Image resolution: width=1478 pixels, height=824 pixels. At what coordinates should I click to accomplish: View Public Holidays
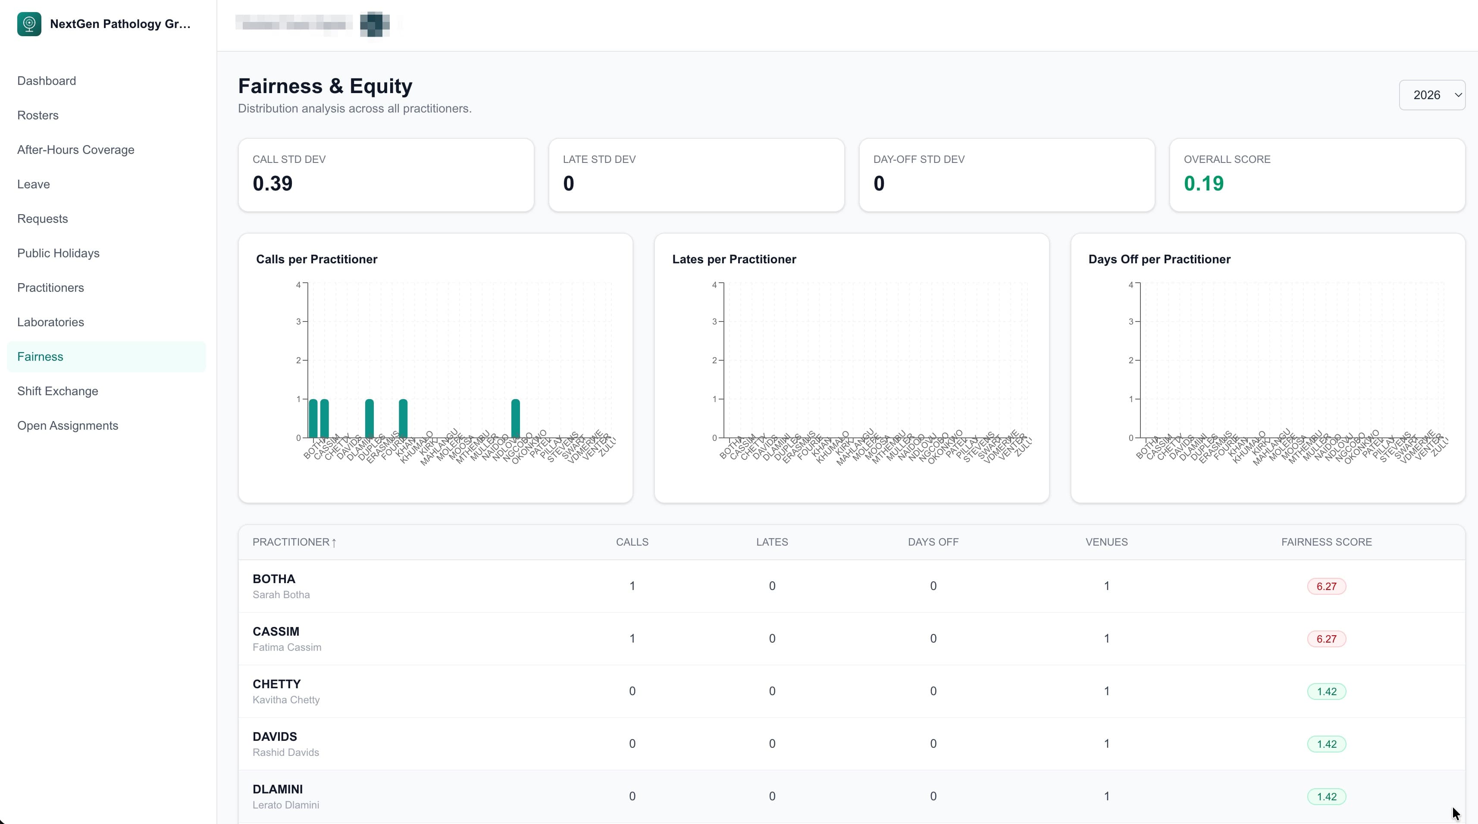58,253
